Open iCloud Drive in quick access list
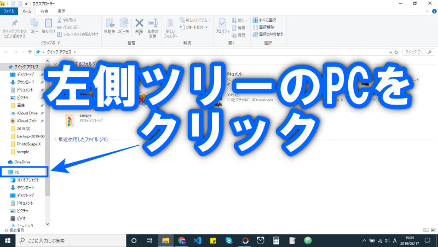The image size is (438, 247). pyautogui.click(x=26, y=113)
